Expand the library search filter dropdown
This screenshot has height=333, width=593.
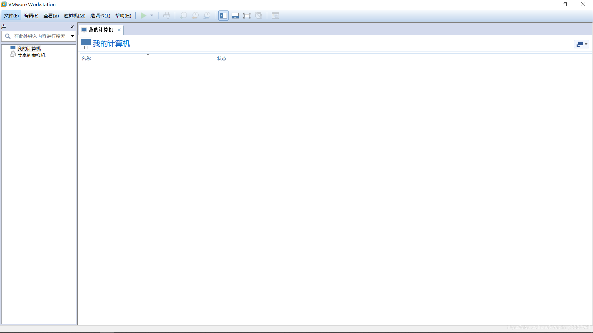coord(72,36)
